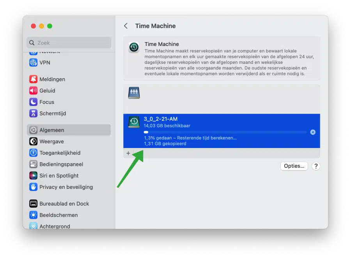Close the window with the red button

pos(34,26)
